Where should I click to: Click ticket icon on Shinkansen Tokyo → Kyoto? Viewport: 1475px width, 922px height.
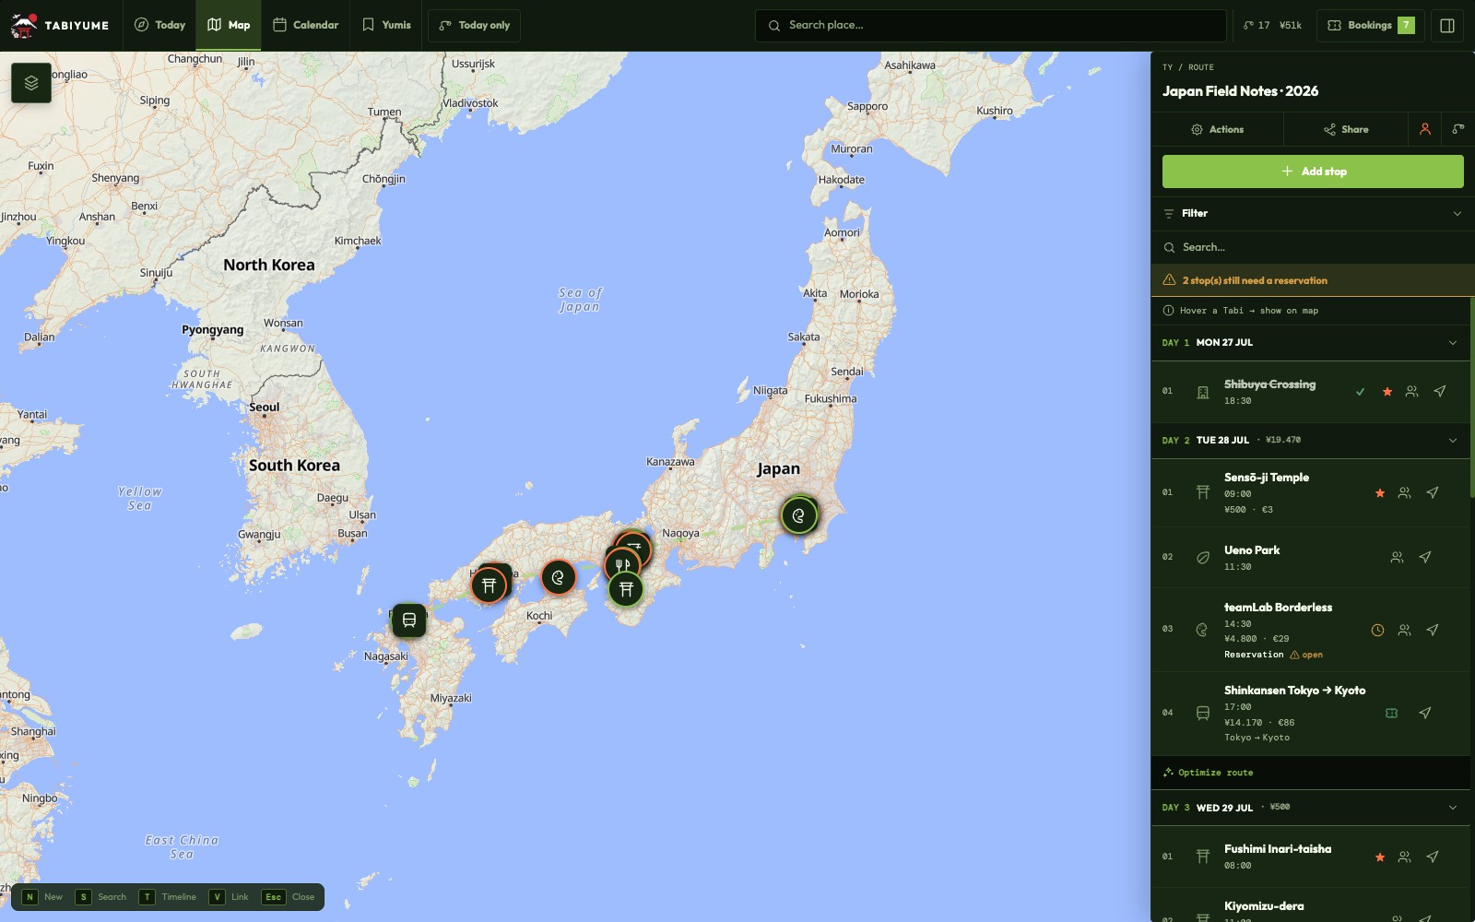point(1391,713)
